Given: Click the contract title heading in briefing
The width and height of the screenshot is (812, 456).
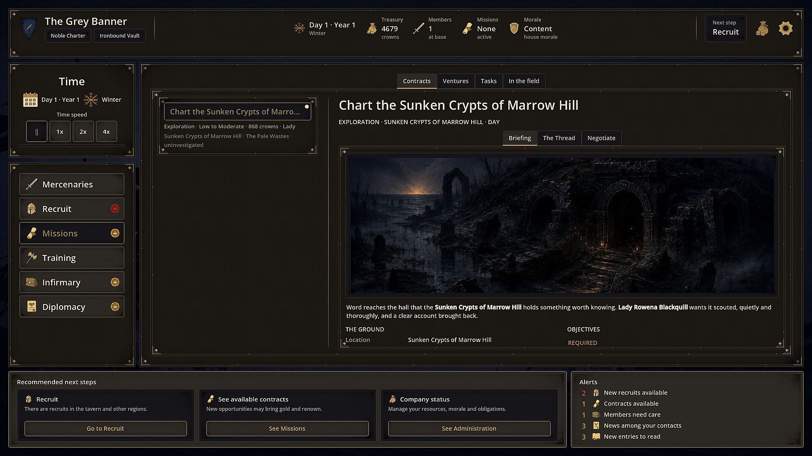Looking at the screenshot, I should coord(458,105).
